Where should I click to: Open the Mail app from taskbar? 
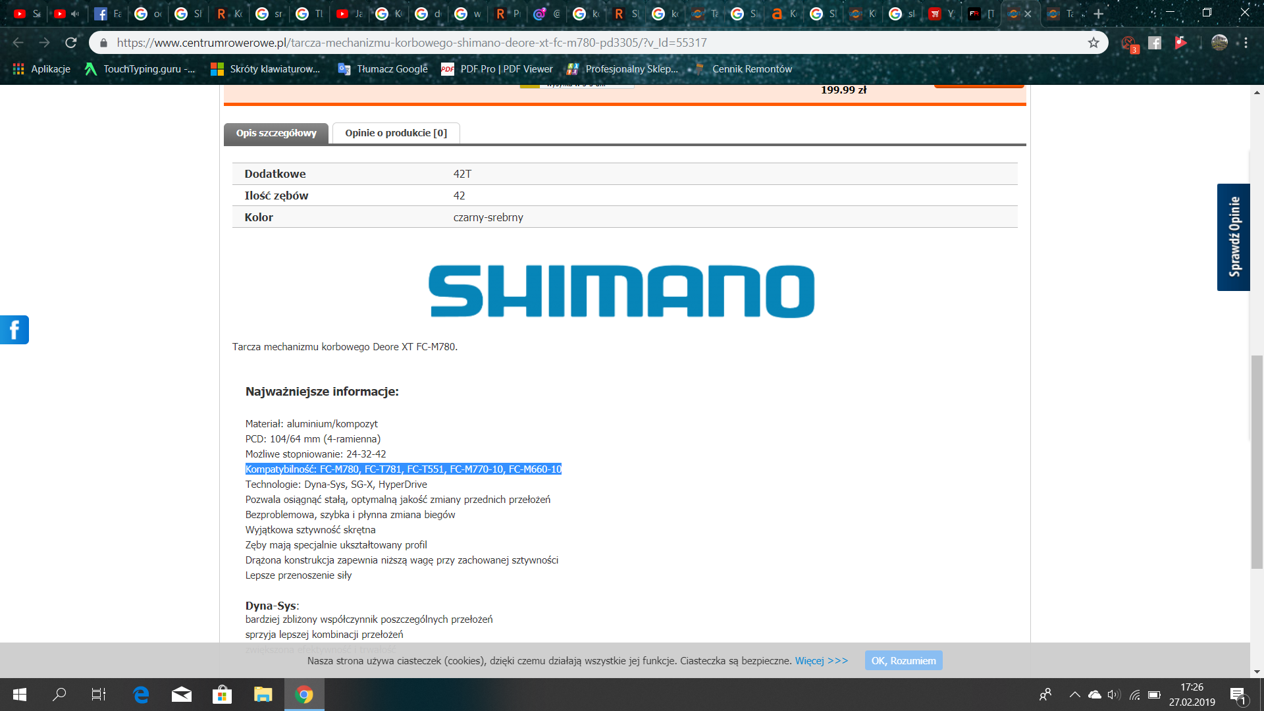(x=182, y=695)
